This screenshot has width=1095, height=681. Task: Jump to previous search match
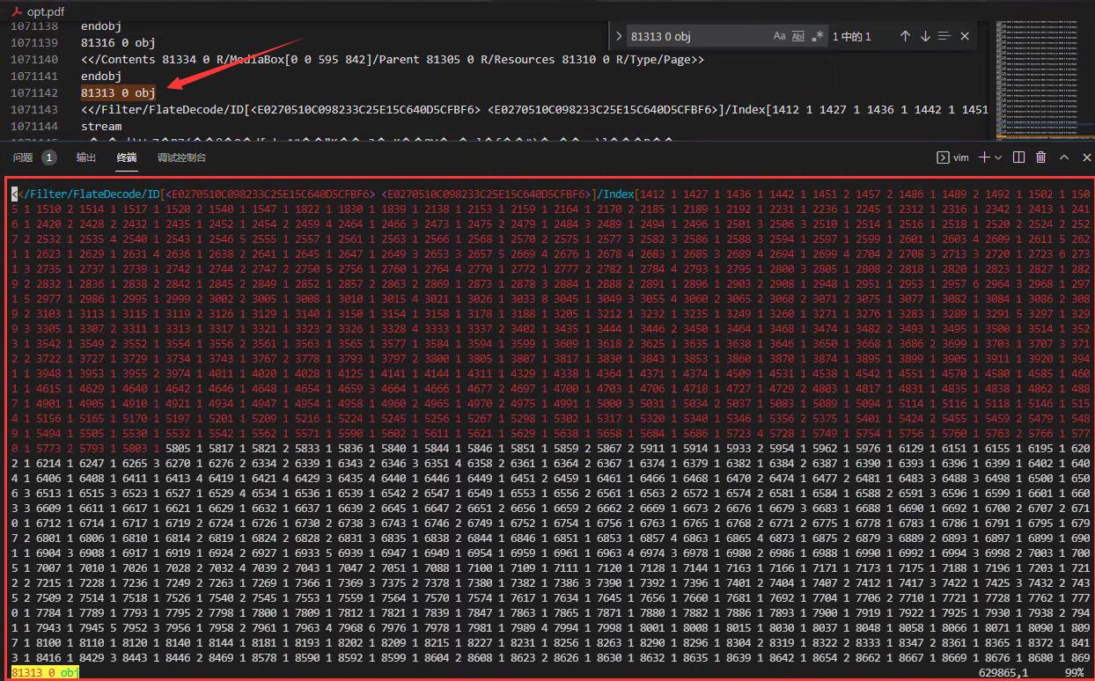coord(905,35)
